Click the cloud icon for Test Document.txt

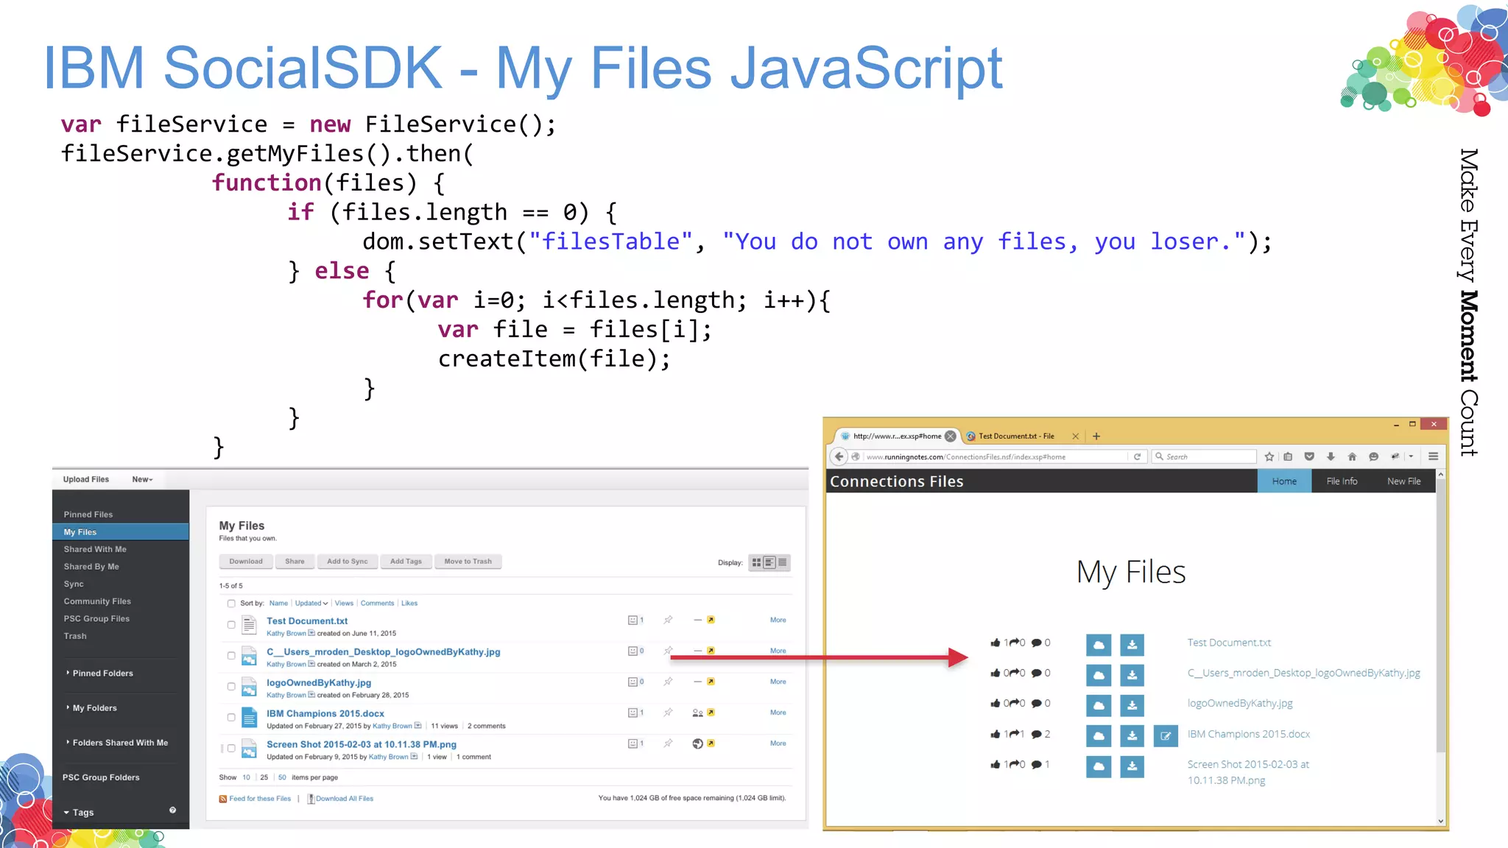pos(1098,645)
